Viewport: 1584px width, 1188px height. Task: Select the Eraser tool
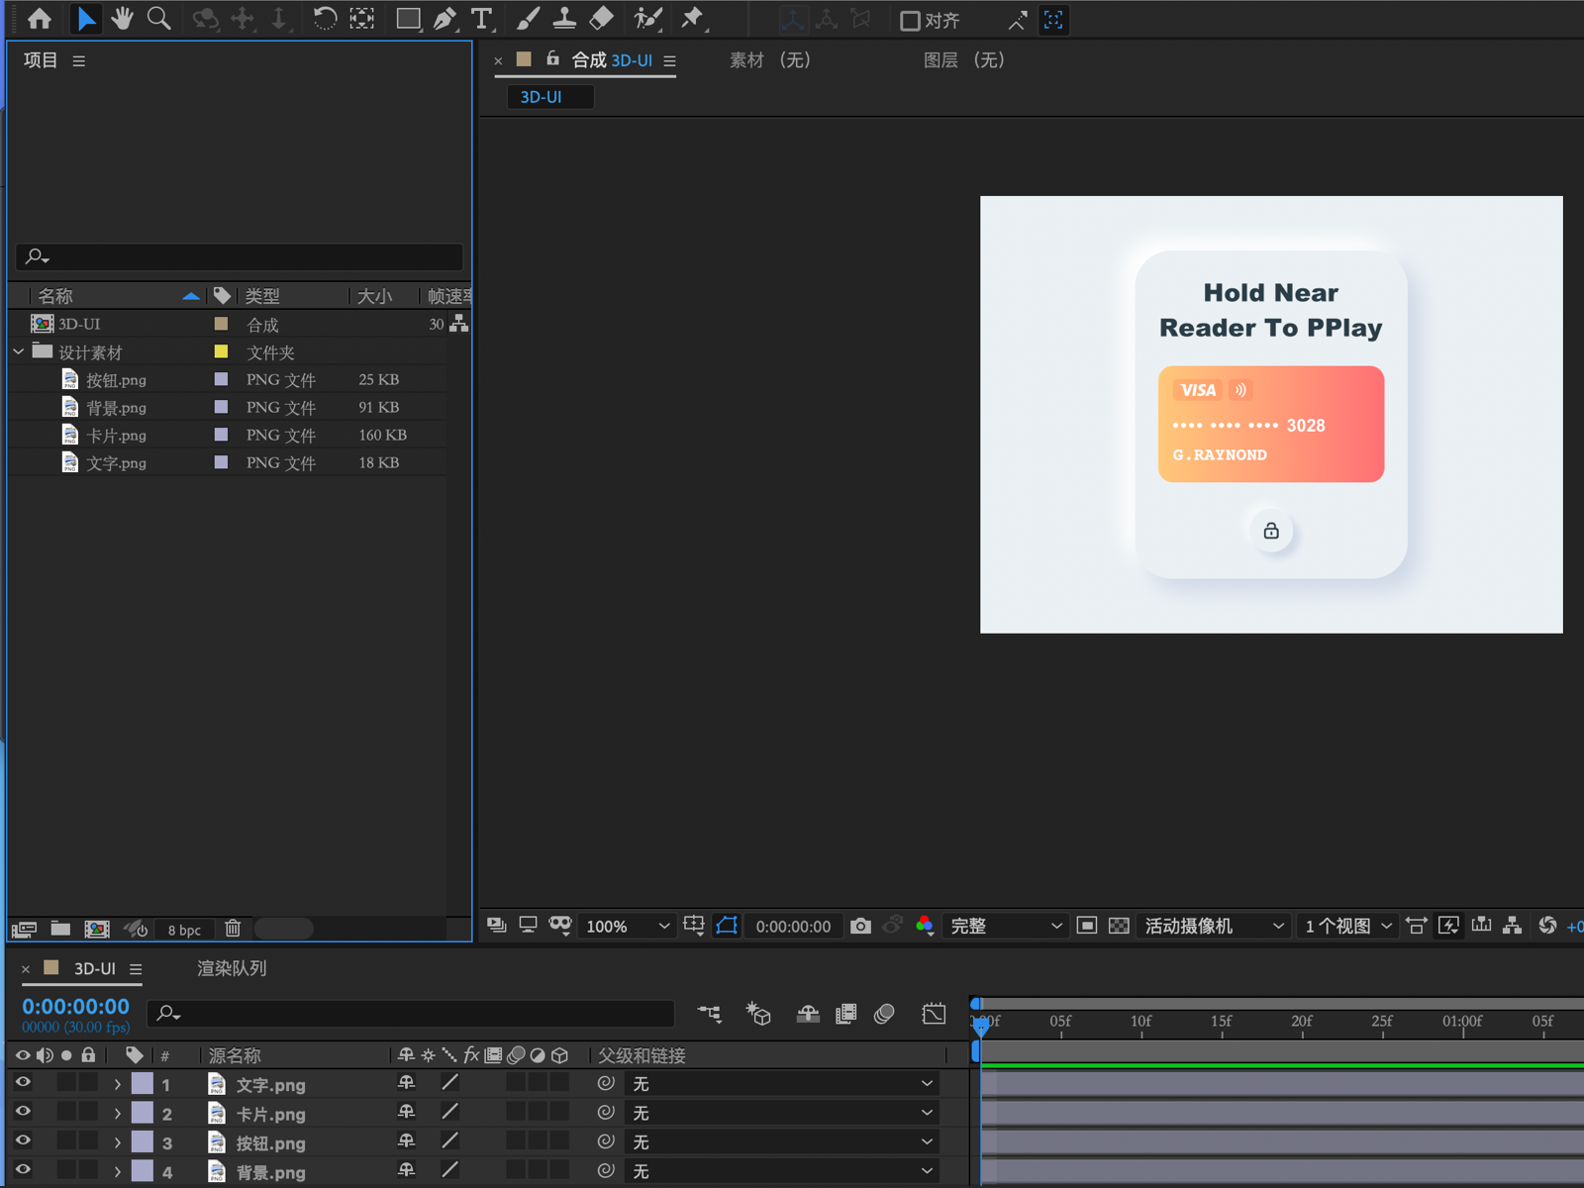(x=601, y=19)
